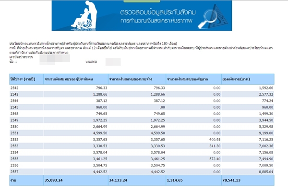Click the employer value .00 in row 2545
The height and width of the screenshot is (187, 288).
point(162,107)
